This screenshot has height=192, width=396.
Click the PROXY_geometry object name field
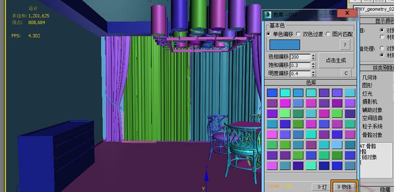tap(374, 9)
